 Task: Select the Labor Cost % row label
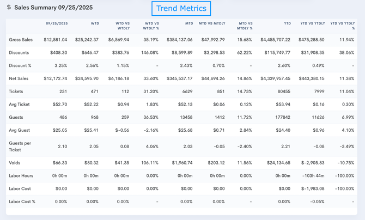point(22,201)
